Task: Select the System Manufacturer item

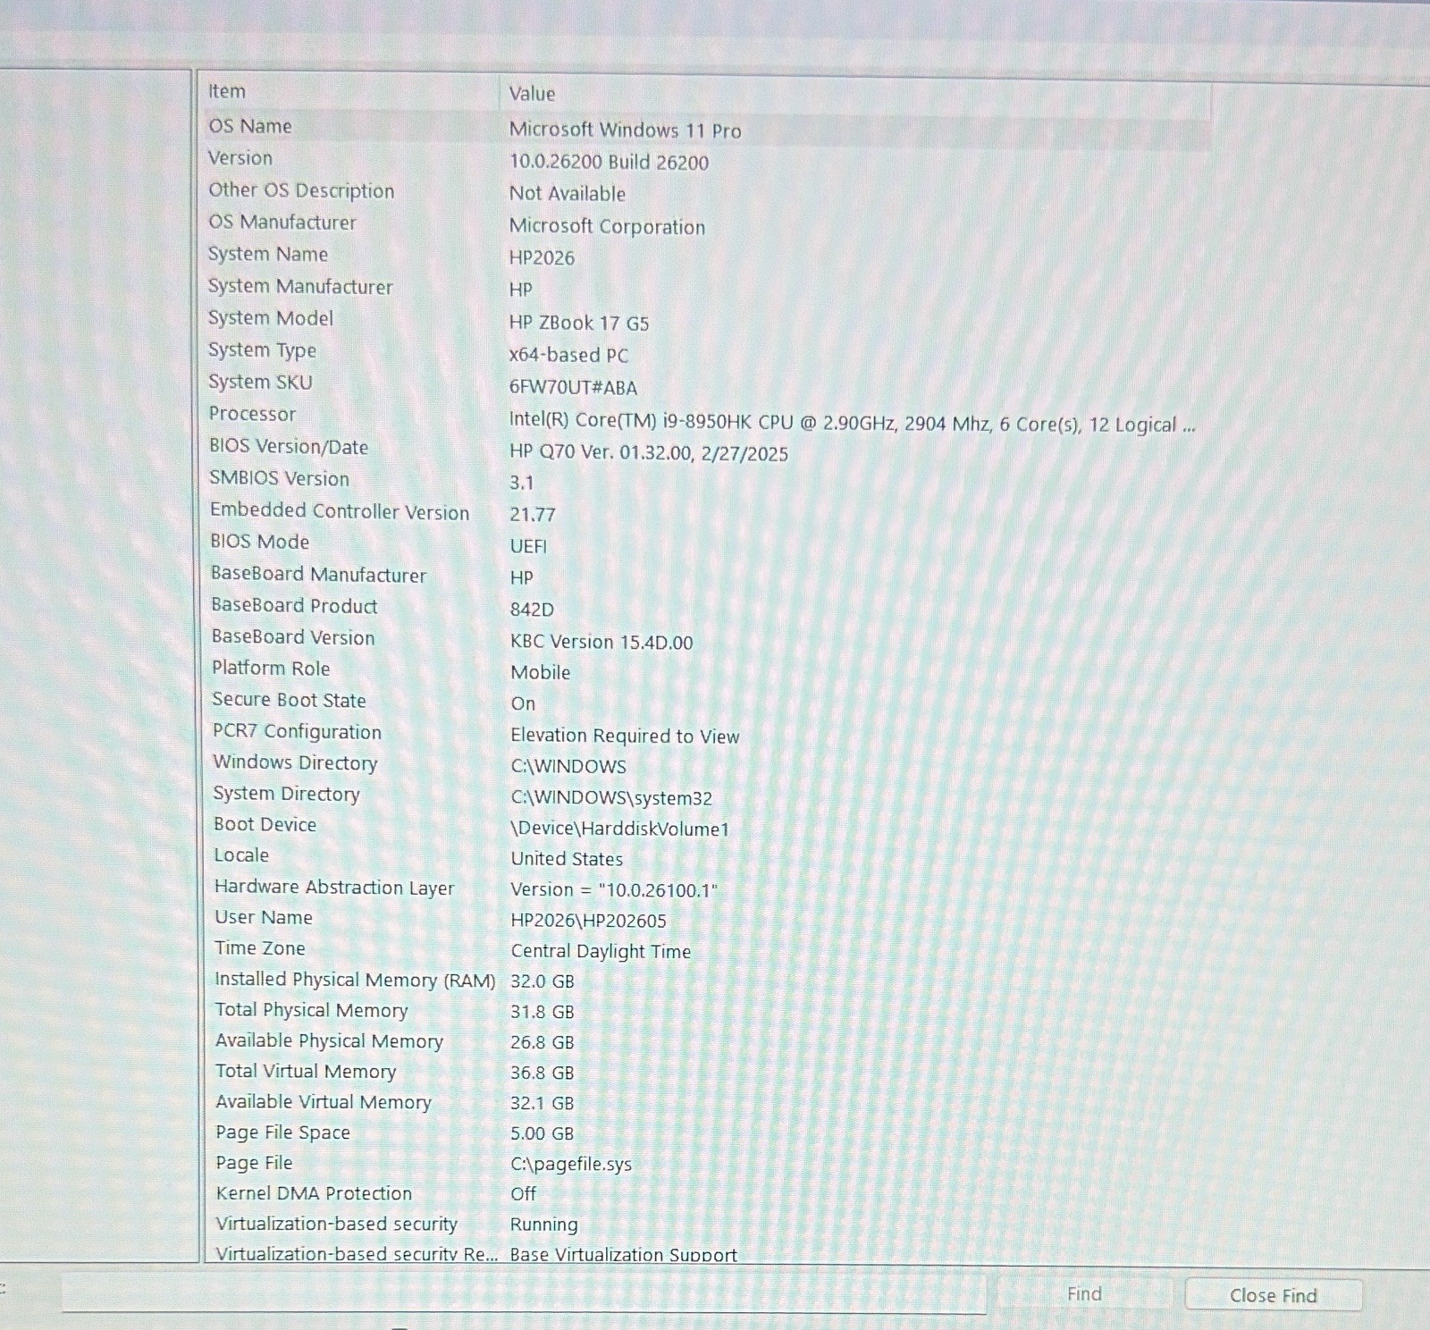Action: [x=300, y=286]
